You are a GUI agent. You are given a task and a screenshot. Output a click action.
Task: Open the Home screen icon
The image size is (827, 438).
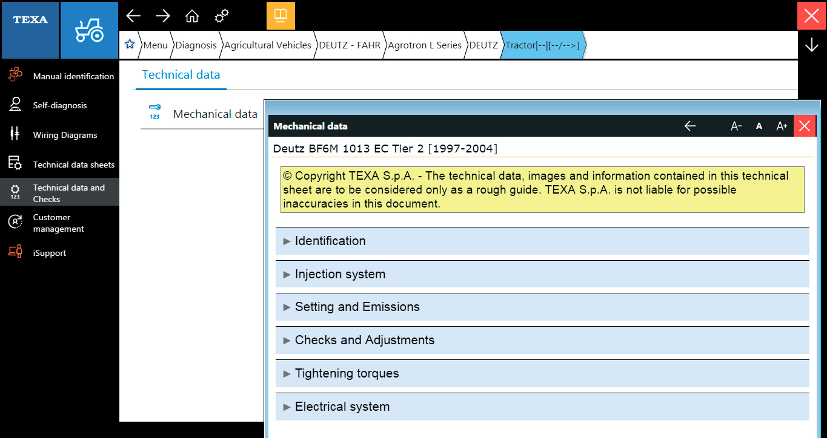point(192,16)
